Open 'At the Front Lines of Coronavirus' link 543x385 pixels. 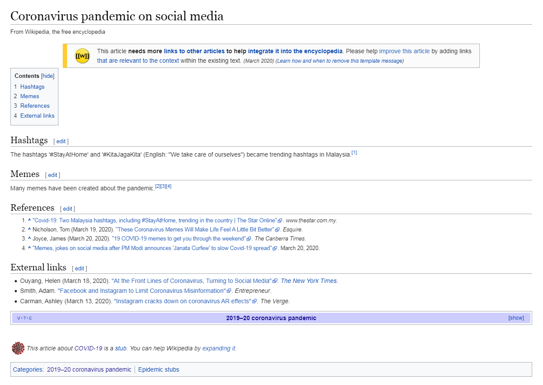[x=191, y=281]
